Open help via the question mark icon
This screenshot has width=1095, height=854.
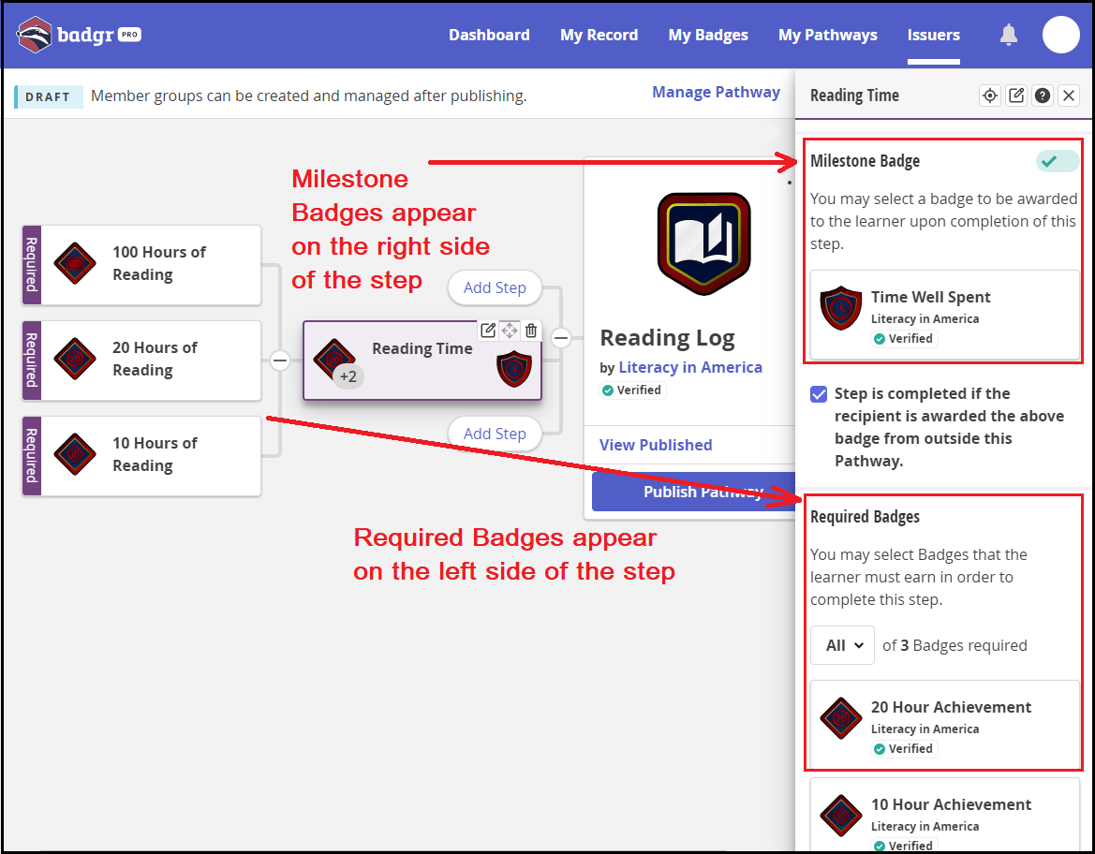point(1043,95)
